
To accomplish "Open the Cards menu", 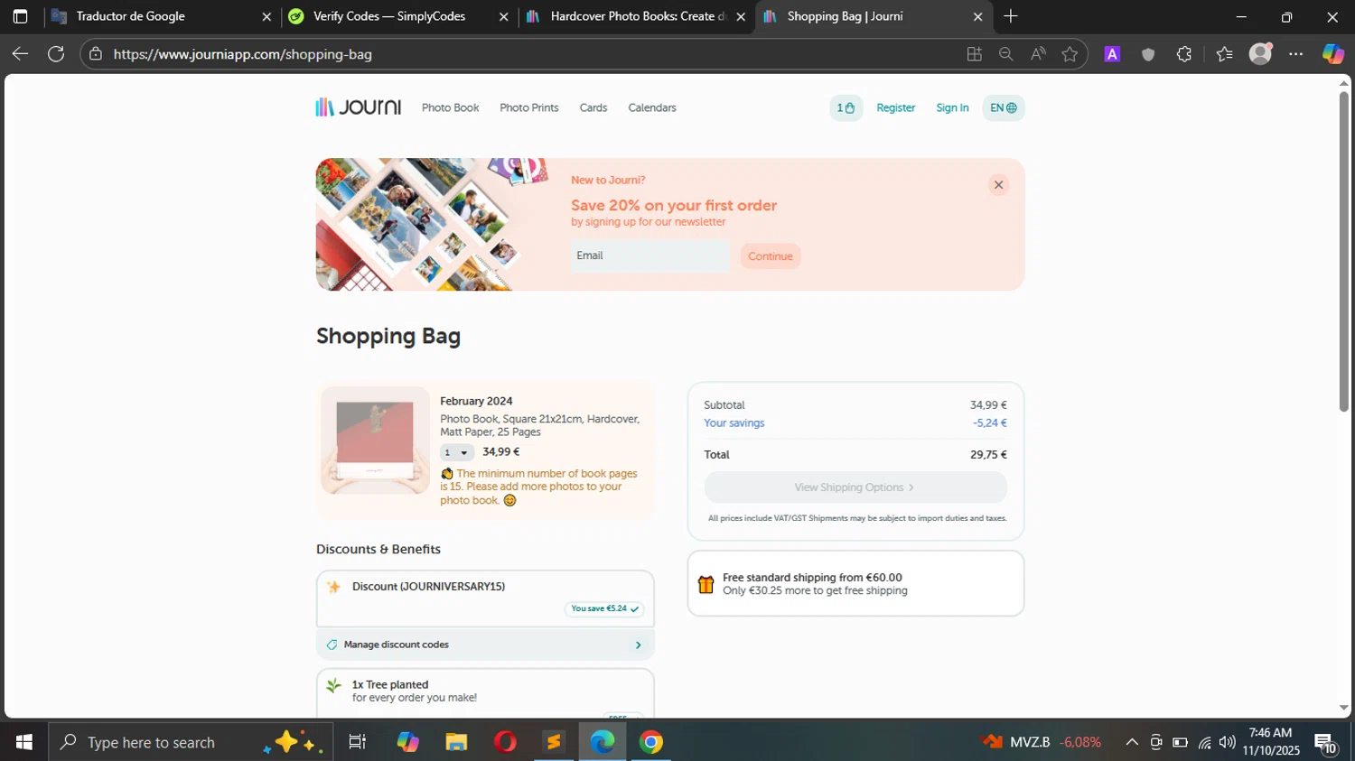I will pyautogui.click(x=593, y=107).
